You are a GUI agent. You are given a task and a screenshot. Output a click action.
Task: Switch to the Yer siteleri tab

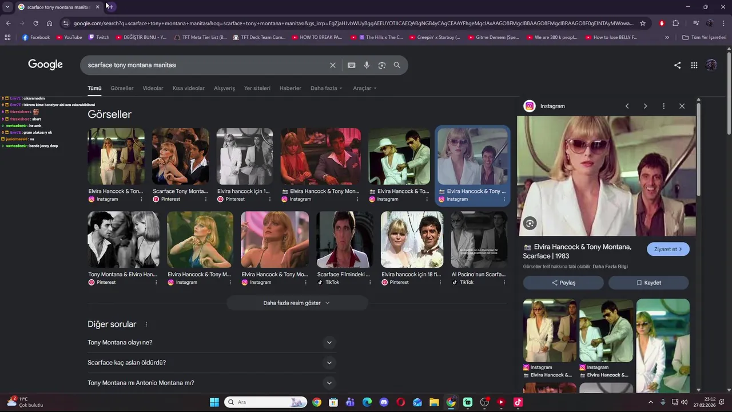(x=257, y=88)
